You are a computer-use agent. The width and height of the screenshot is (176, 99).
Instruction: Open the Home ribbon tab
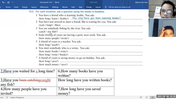(x=8, y=7)
